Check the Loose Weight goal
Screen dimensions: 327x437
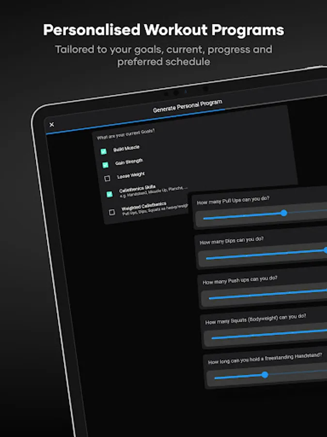(108, 178)
